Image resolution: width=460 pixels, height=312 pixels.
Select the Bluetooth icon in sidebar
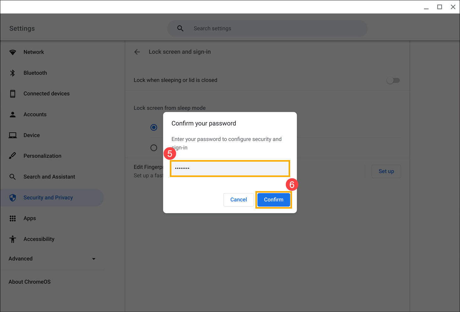click(13, 73)
